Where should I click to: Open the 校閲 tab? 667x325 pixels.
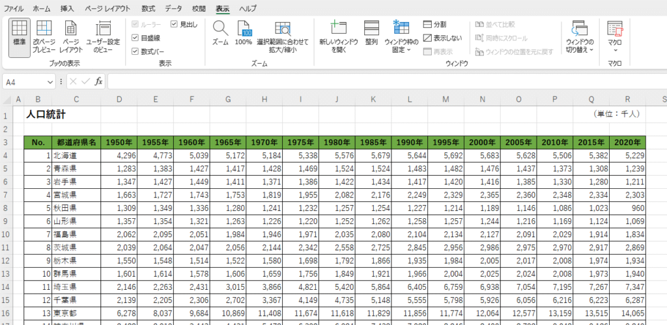click(199, 8)
